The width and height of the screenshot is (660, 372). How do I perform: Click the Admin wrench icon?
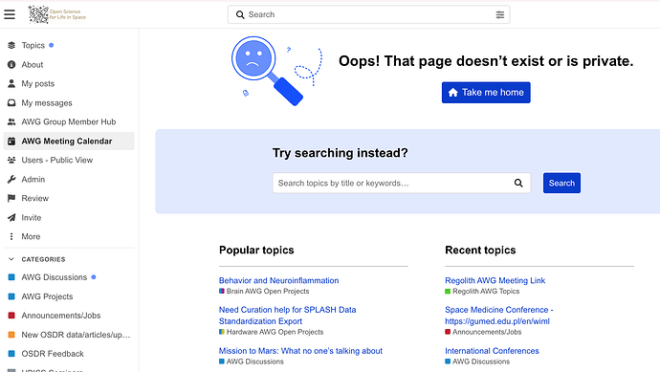pos(11,179)
